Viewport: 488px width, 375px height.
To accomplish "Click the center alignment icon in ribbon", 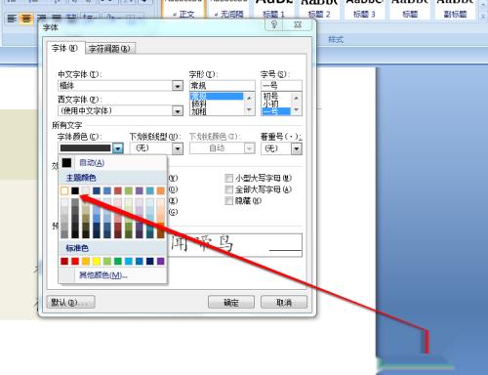I will tap(26, 19).
